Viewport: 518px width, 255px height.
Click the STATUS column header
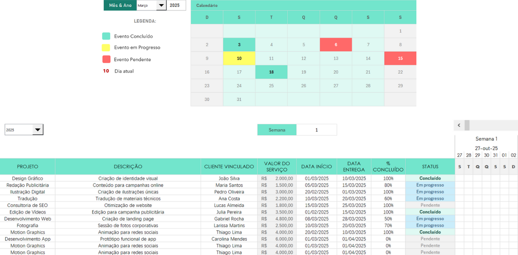tap(430, 167)
